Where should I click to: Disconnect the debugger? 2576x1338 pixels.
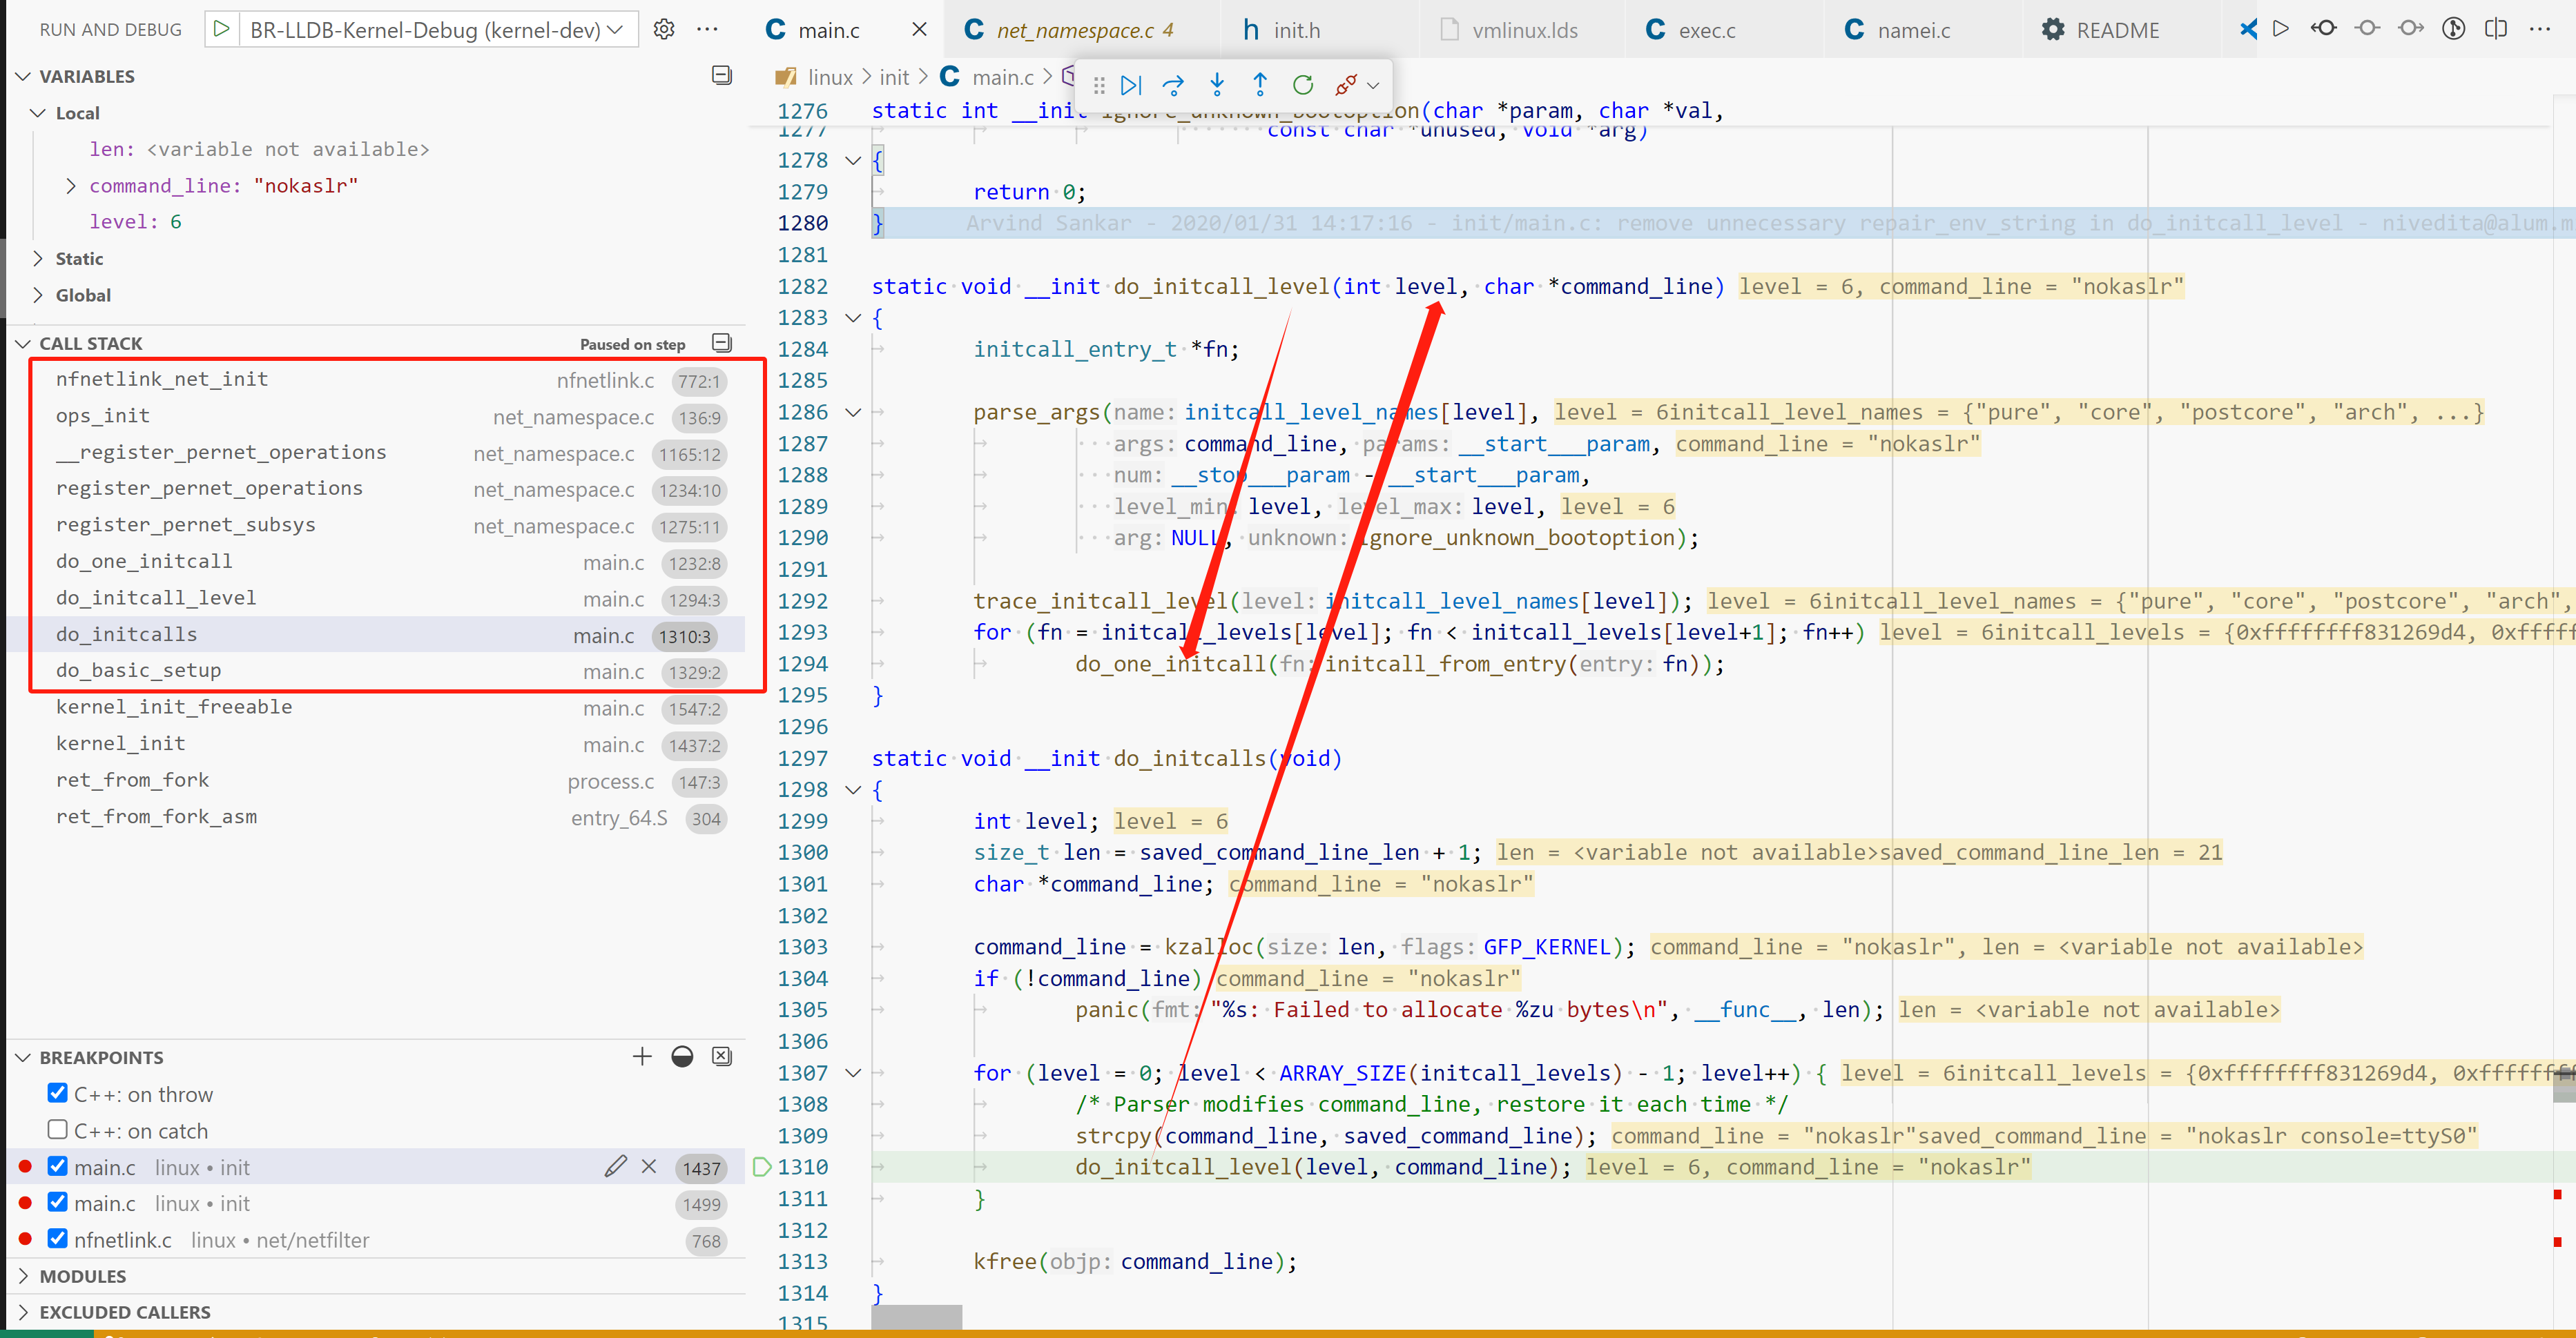[1345, 85]
